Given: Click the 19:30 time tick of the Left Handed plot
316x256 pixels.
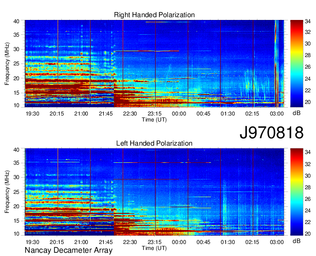Looking at the screenshot, I should coord(32,242).
